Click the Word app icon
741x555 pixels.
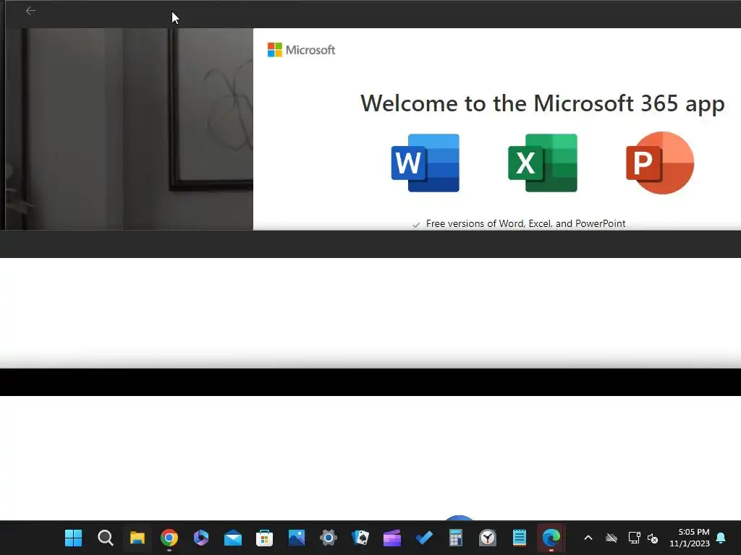[425, 163]
